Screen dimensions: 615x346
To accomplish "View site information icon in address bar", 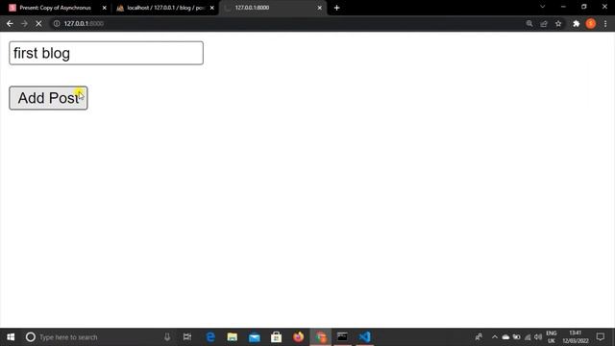I will point(57,23).
